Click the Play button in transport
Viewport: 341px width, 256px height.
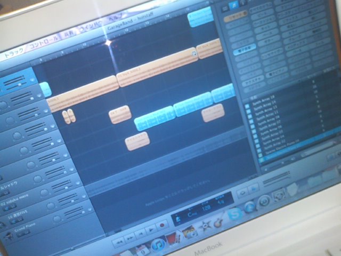150,230
